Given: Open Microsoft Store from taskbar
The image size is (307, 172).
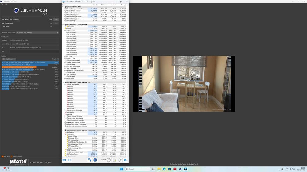Looking at the screenshot, I should [x=169, y=169].
